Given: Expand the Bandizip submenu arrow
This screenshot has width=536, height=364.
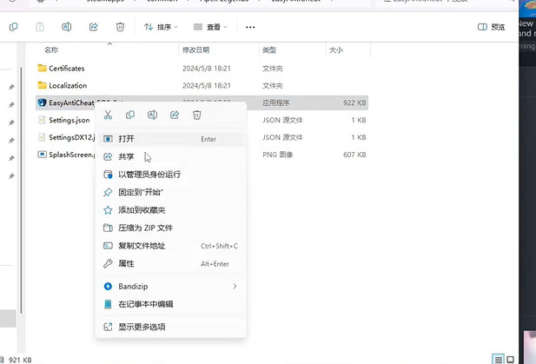Looking at the screenshot, I should (x=235, y=287).
